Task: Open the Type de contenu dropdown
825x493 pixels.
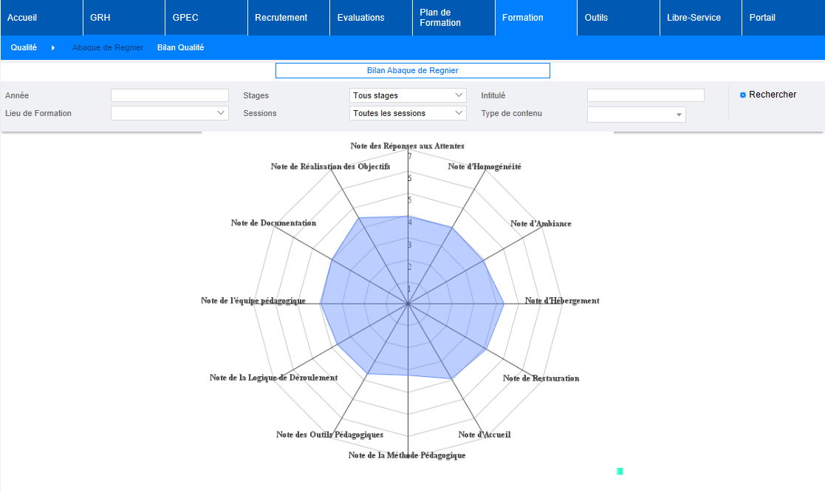Action: click(x=636, y=114)
